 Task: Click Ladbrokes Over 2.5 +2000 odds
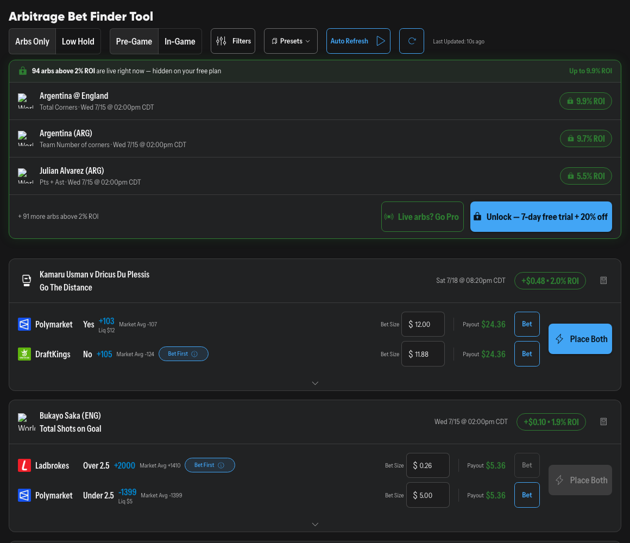pyautogui.click(x=124, y=465)
